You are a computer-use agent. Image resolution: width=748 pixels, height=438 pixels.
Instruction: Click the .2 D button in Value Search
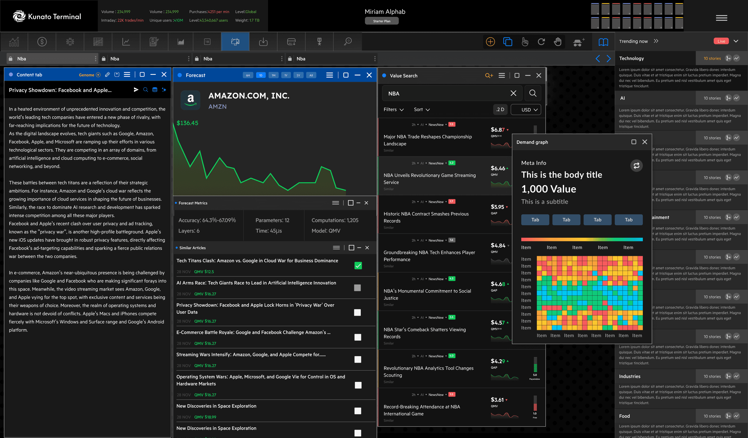[x=500, y=109]
